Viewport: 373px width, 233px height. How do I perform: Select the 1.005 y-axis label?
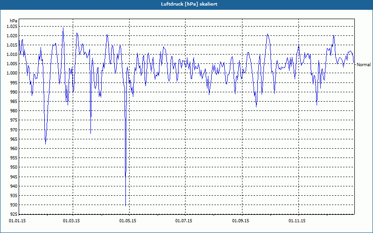pyautogui.click(x=12, y=64)
